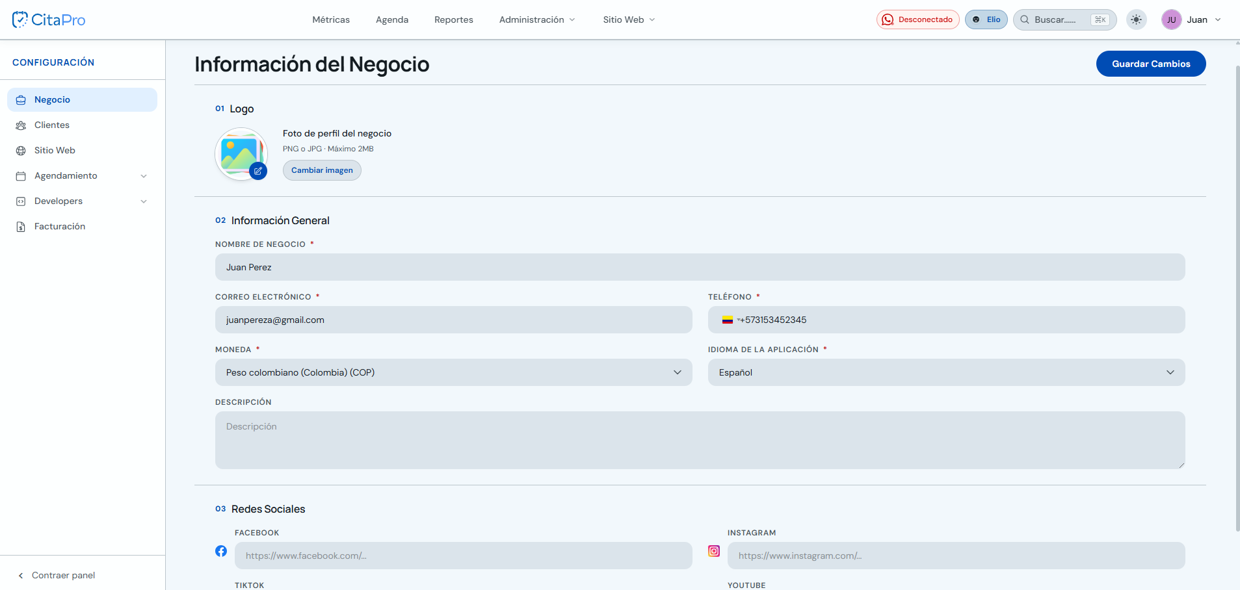Click the Descripción text area
1240x590 pixels.
tap(700, 440)
